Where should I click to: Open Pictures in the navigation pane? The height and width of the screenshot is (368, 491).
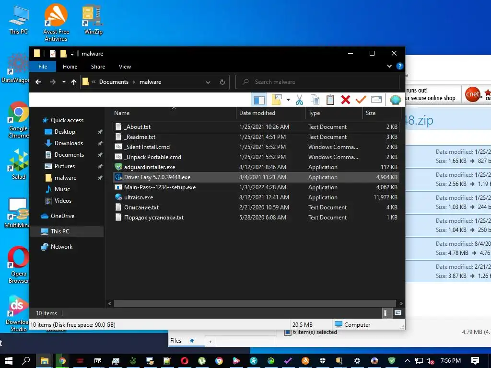tap(65, 166)
